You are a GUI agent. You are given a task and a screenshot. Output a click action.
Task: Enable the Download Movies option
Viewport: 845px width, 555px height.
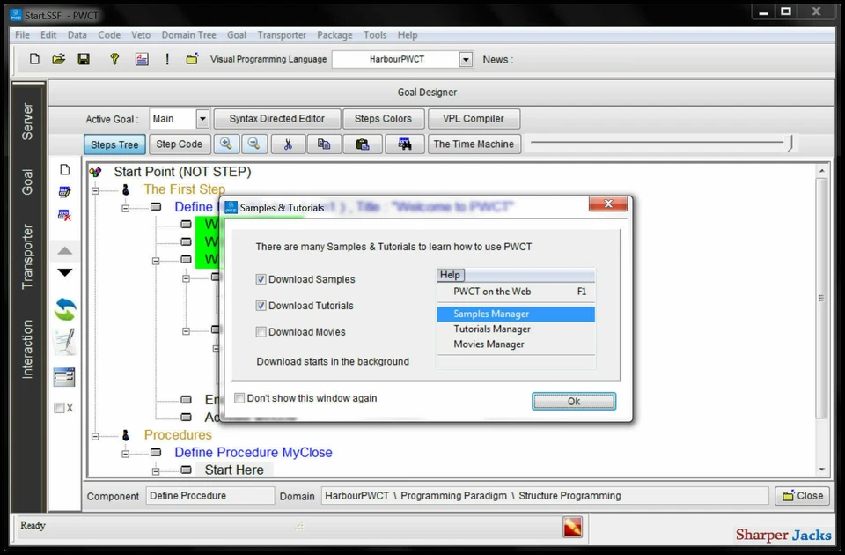point(259,332)
